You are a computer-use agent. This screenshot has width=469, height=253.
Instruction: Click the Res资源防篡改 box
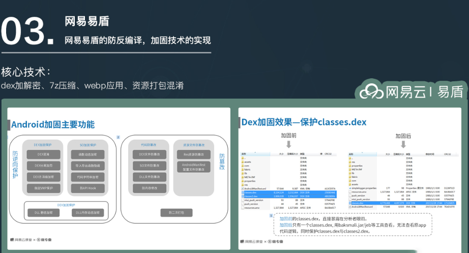194,154
